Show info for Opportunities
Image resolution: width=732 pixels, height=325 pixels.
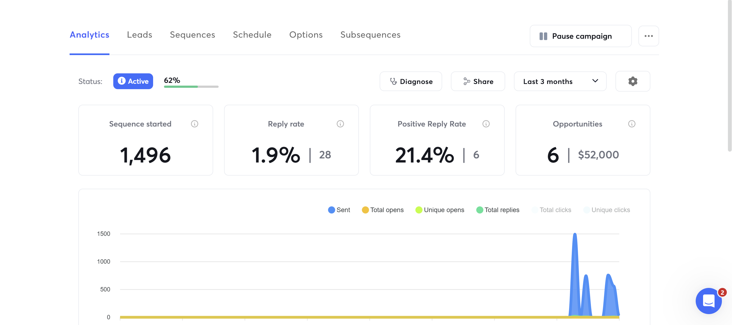tap(631, 124)
